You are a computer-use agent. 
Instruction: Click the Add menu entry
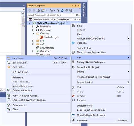pyautogui.click(x=101, y=58)
